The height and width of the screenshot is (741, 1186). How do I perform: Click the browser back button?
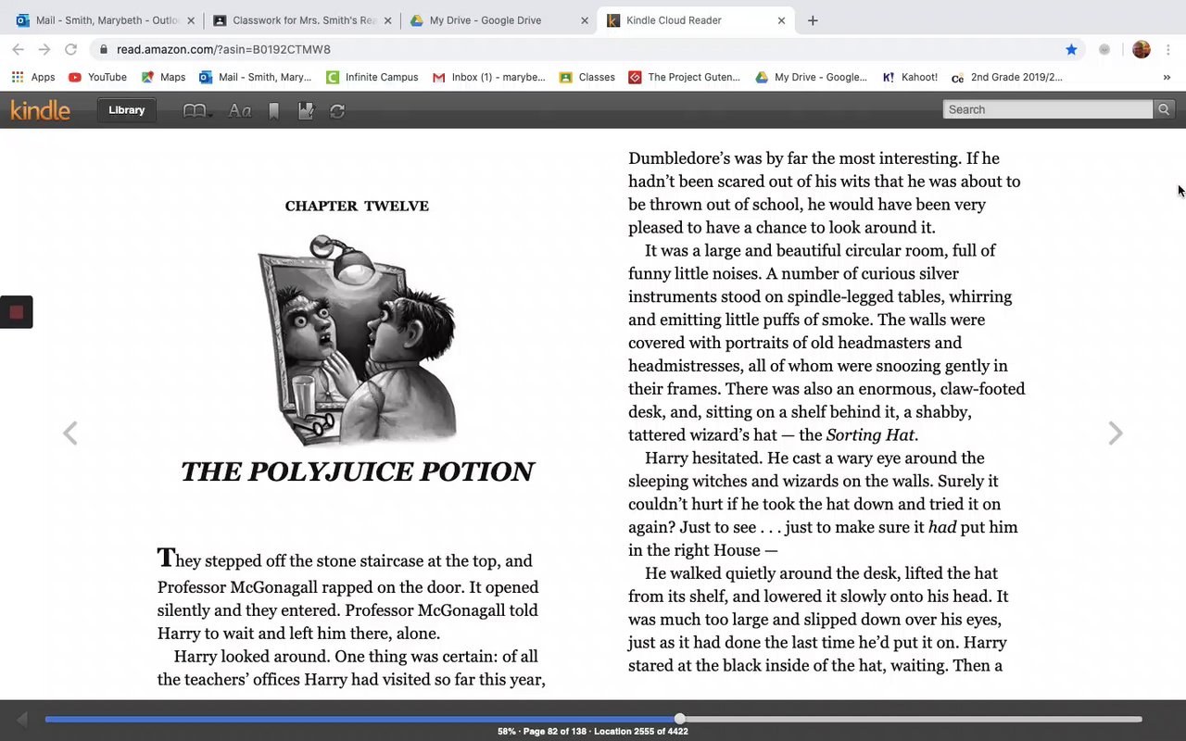click(18, 49)
